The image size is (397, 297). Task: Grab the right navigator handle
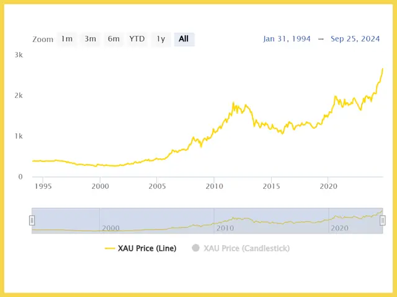click(383, 220)
